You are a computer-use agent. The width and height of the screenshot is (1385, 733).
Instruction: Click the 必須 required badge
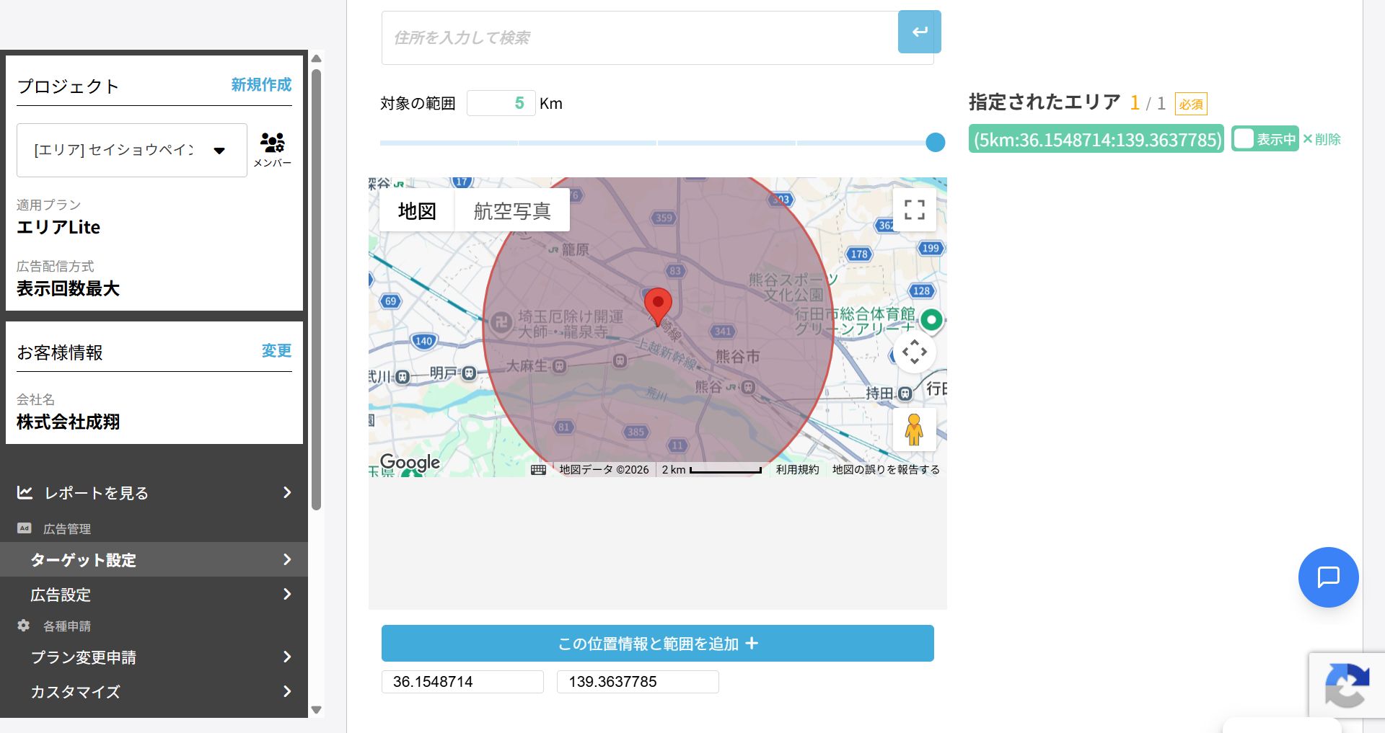pyautogui.click(x=1191, y=104)
